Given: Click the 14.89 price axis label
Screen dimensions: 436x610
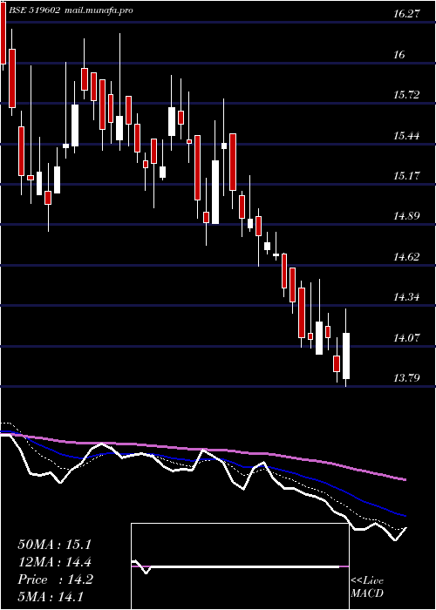Looking at the screenshot, I should tap(406, 216).
